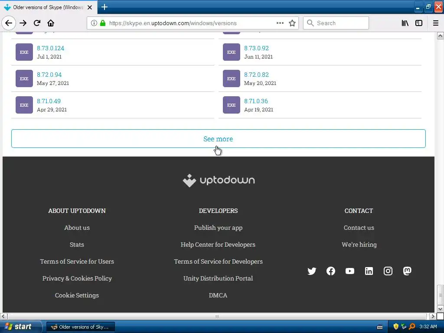
Task: Open Uptodown's Instagram profile
Action: 388,271
